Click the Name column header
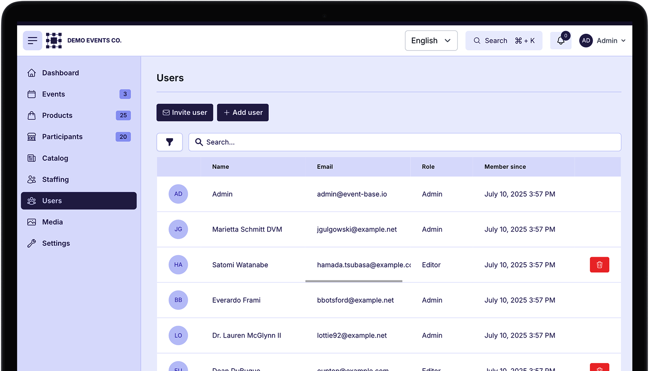The height and width of the screenshot is (371, 651). pyautogui.click(x=221, y=167)
